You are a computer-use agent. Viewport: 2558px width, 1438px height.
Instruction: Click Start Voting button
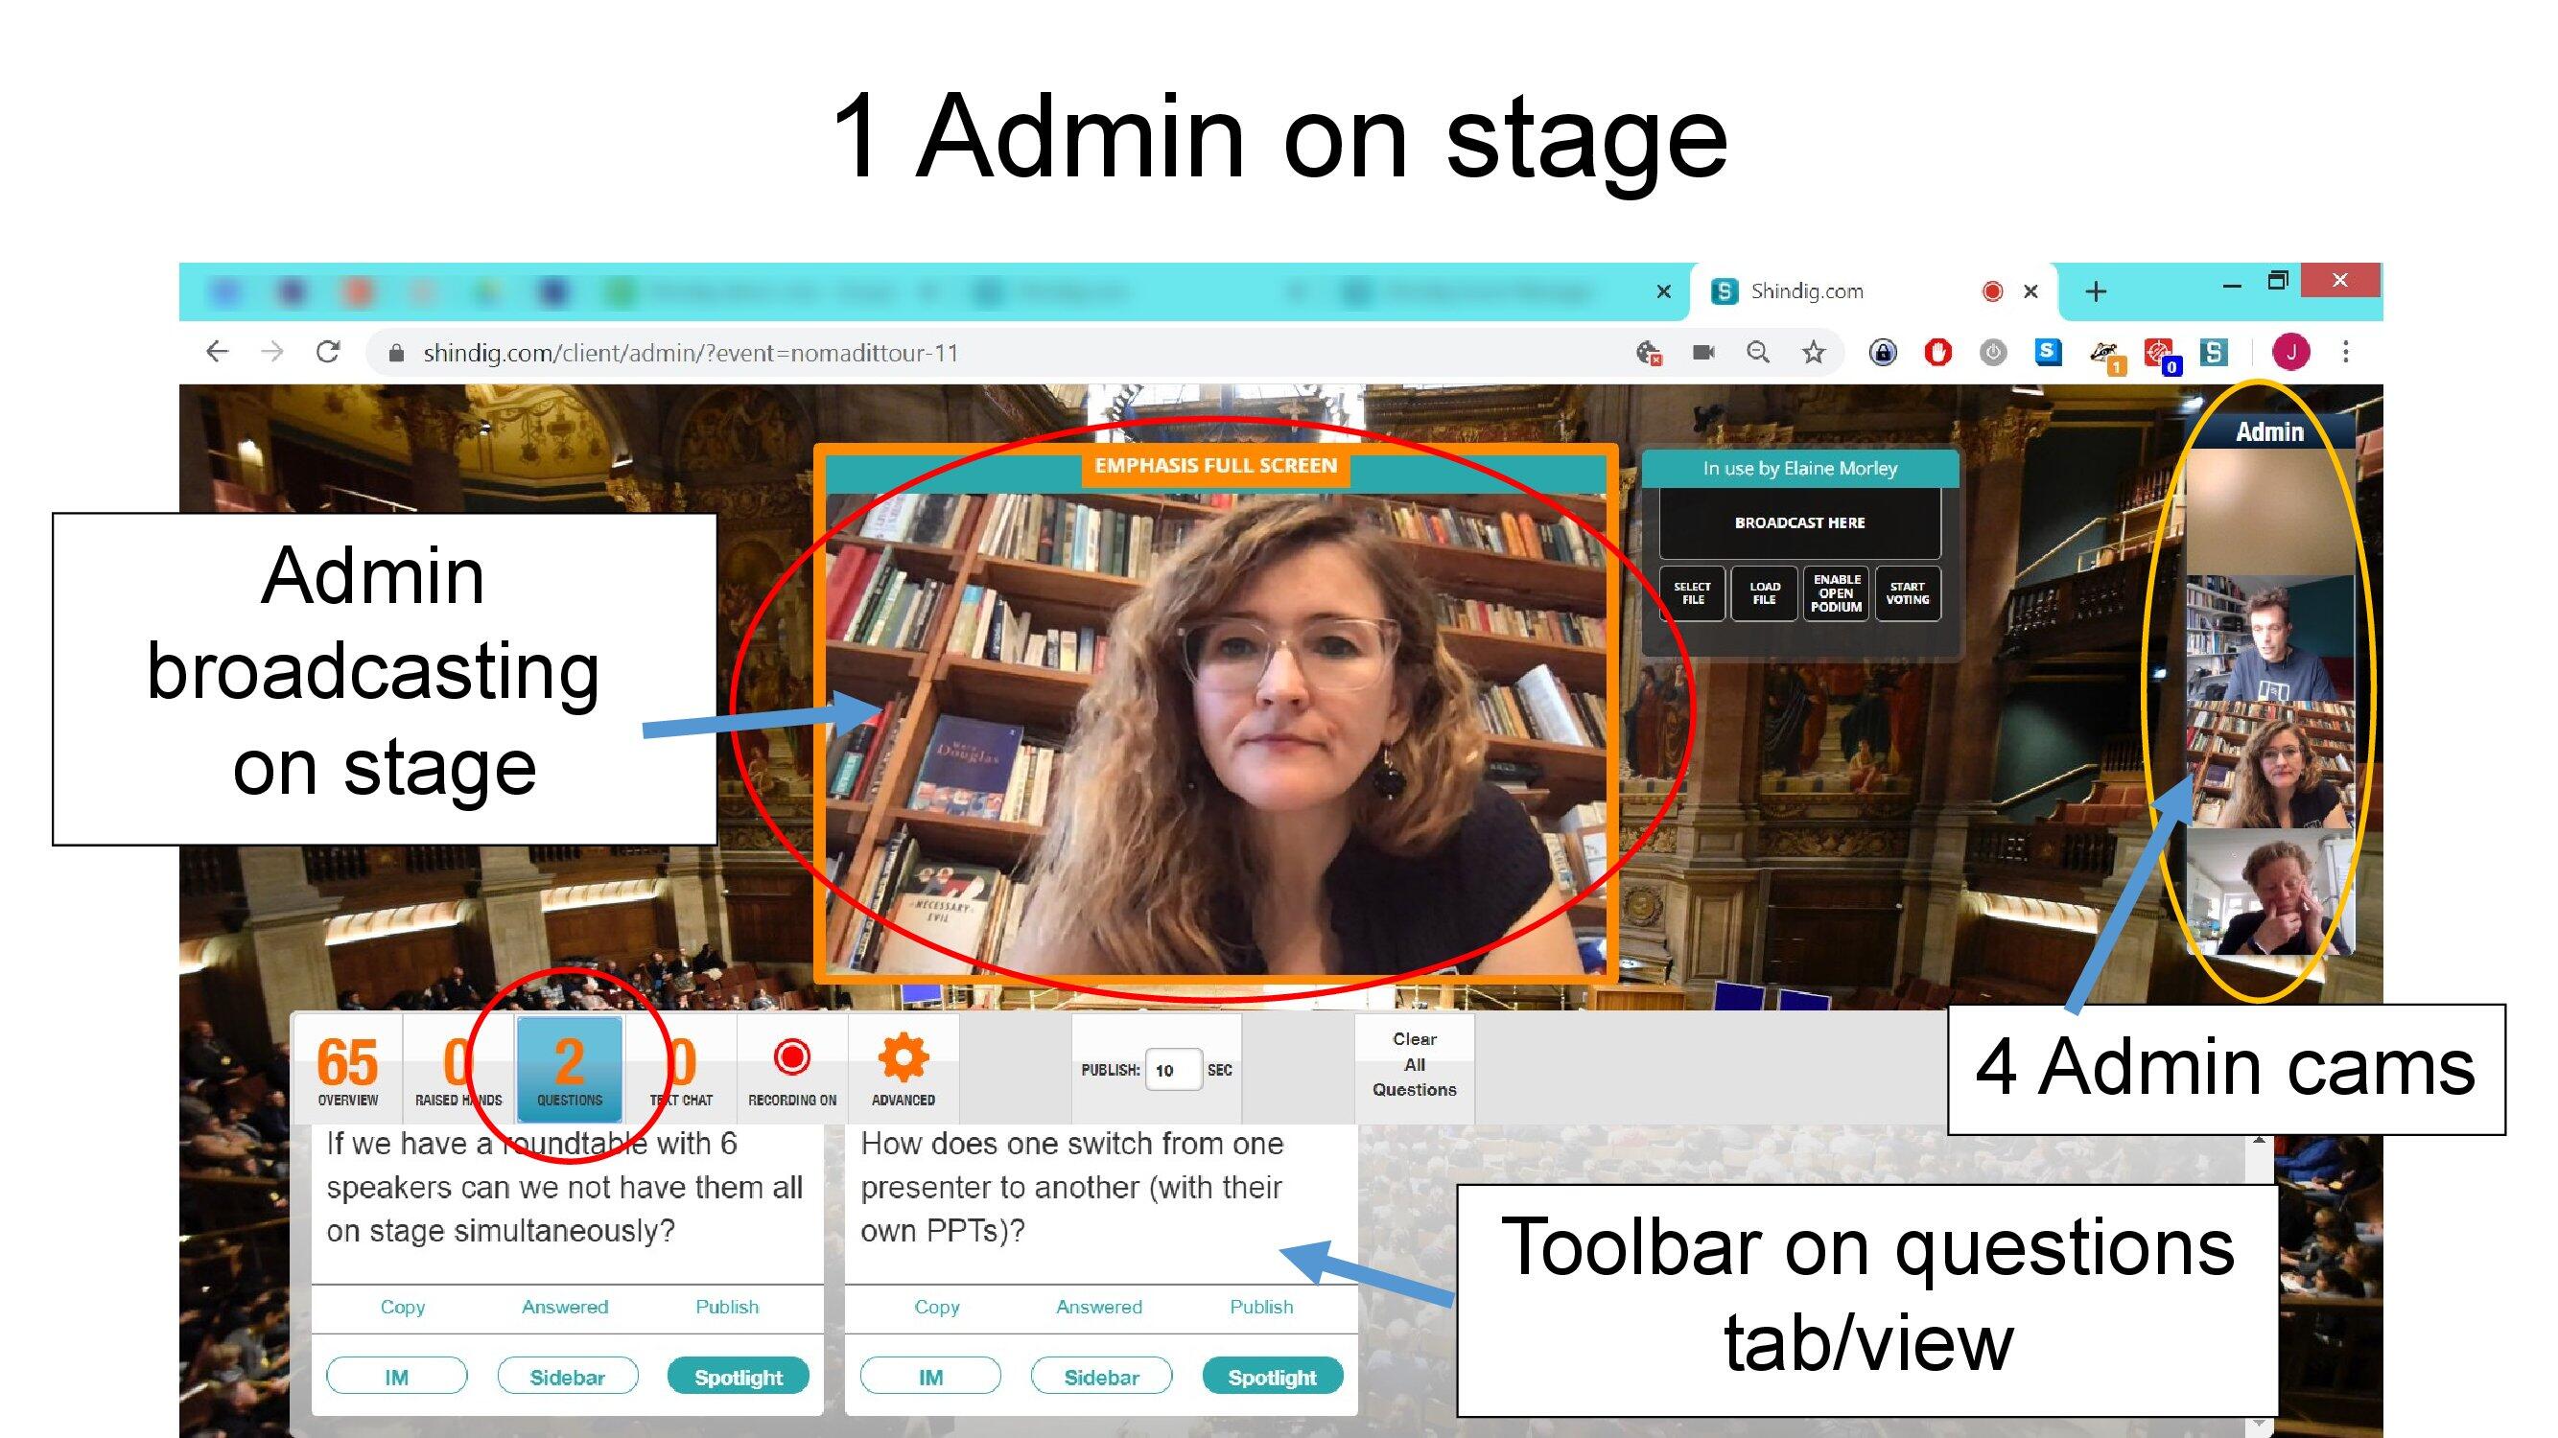[x=1907, y=593]
